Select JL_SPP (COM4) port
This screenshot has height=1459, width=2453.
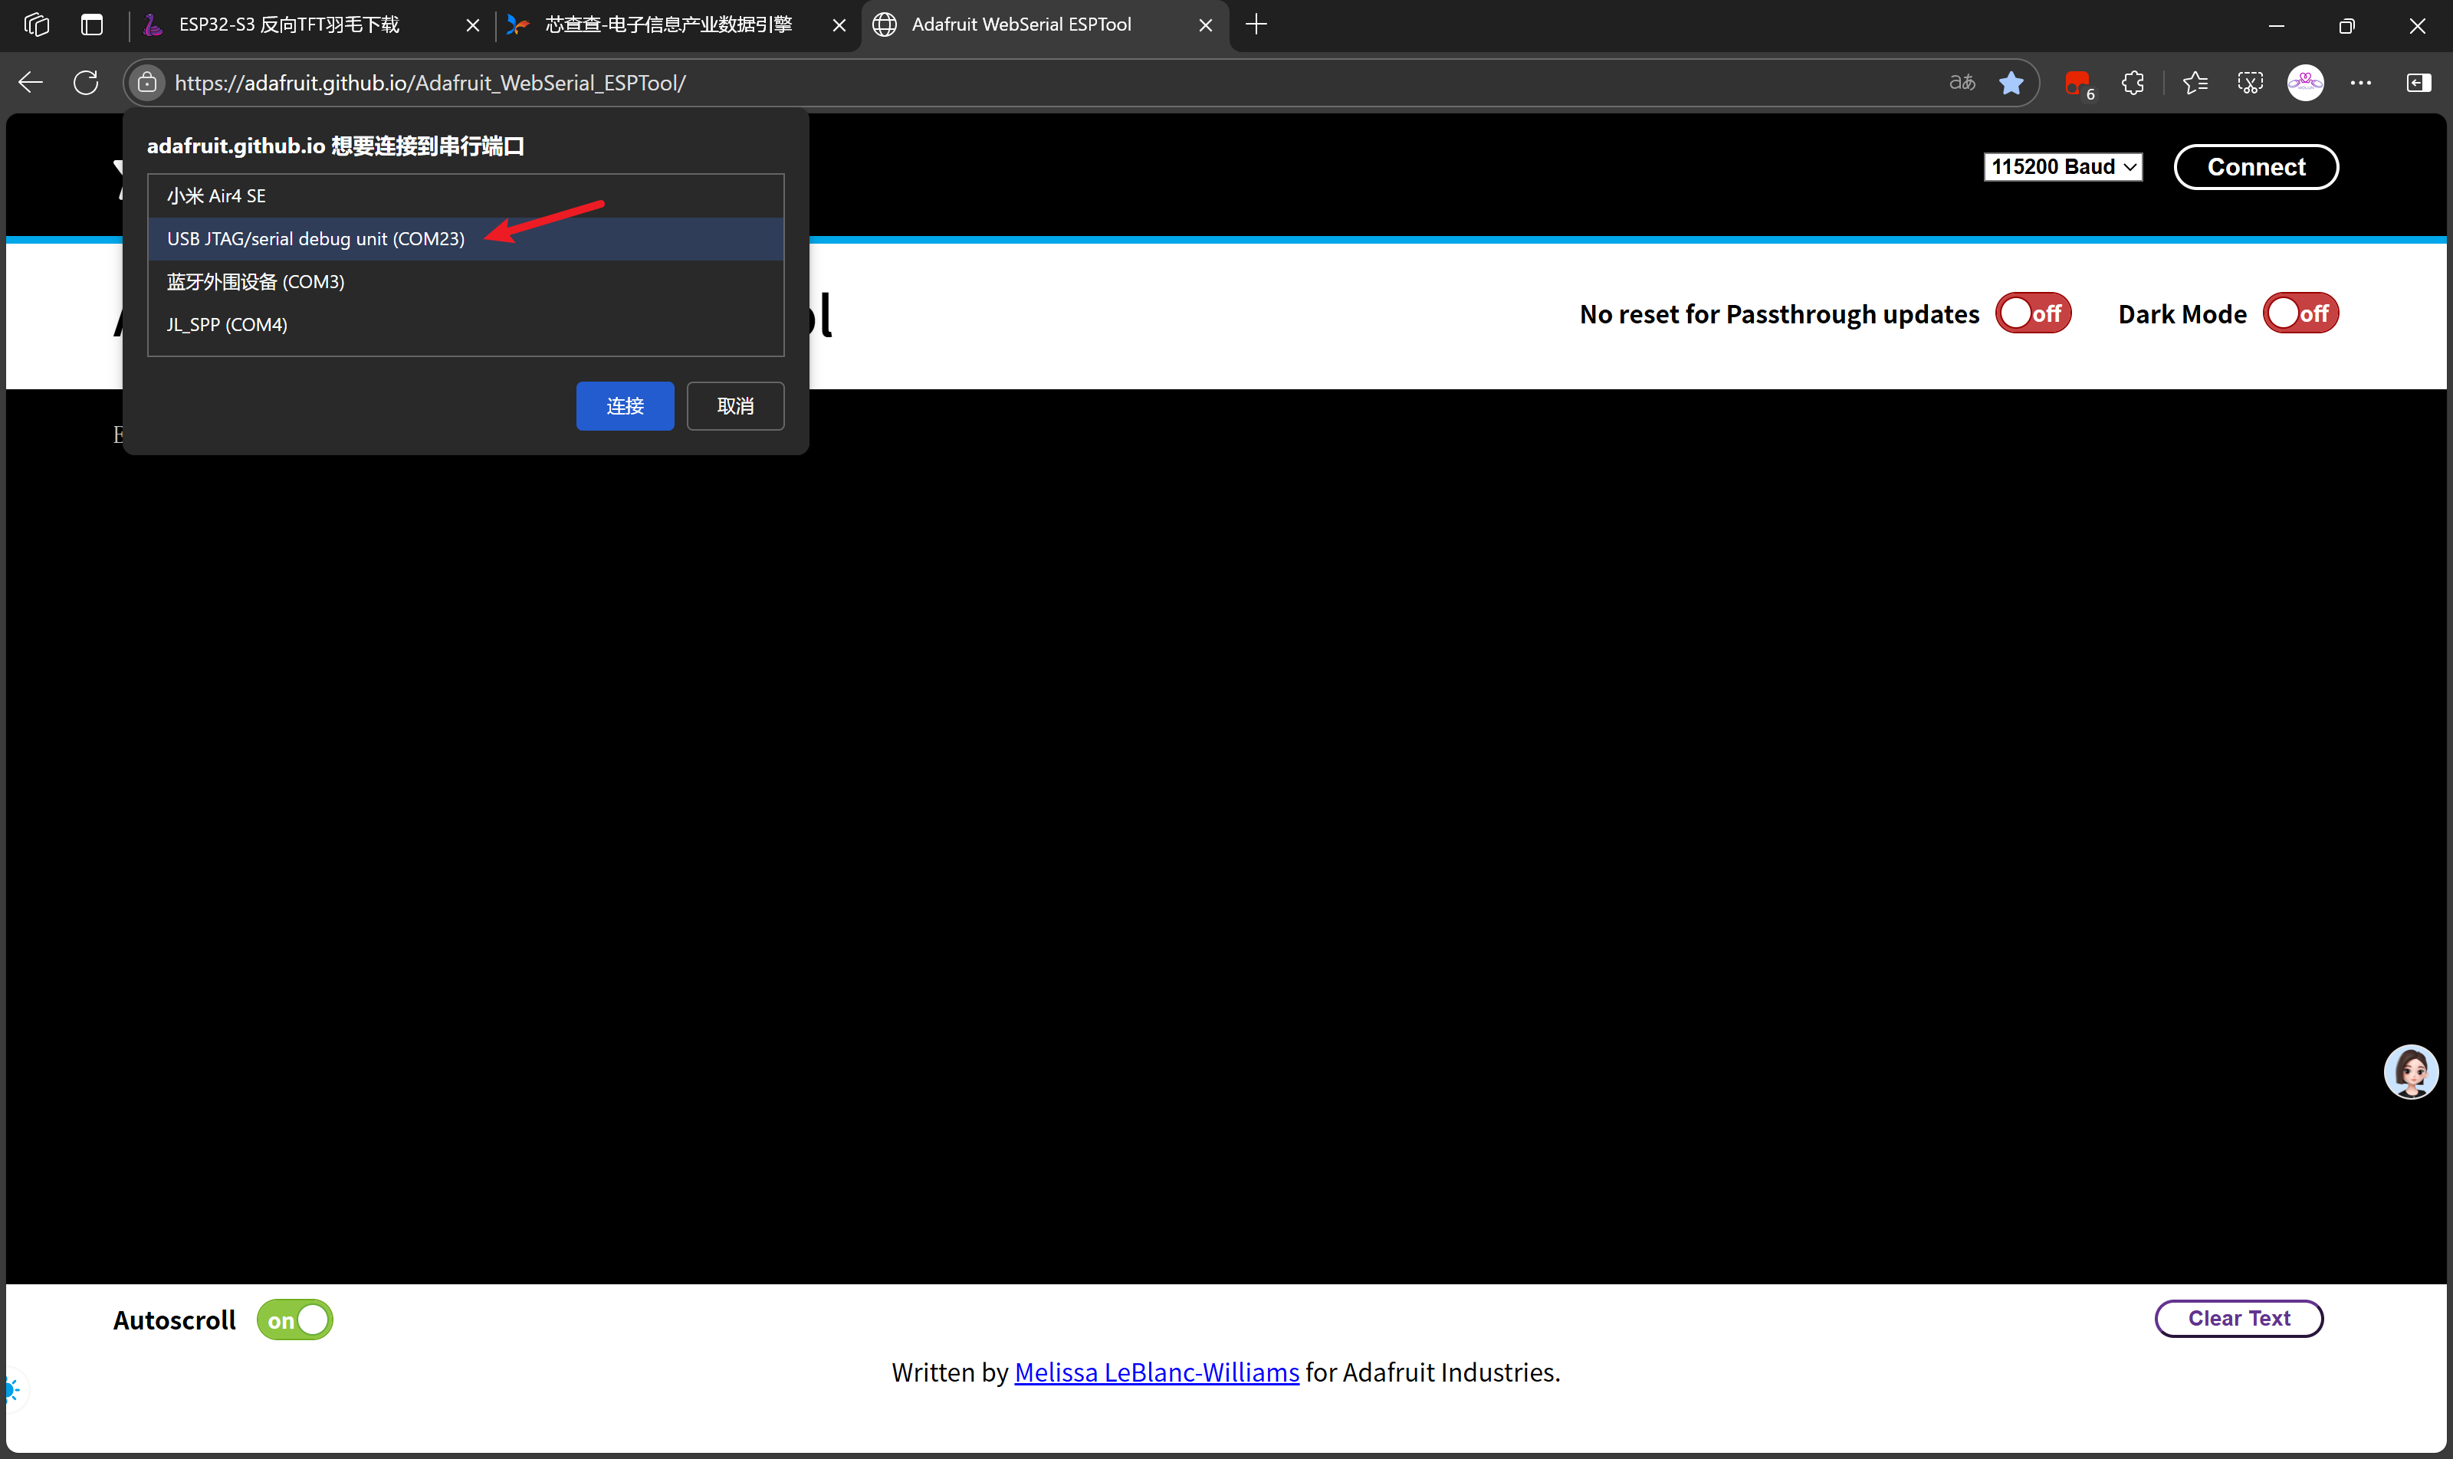[227, 324]
